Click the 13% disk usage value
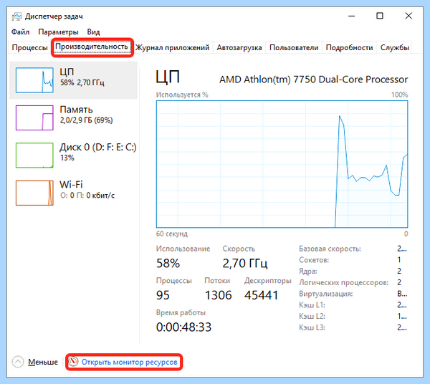The width and height of the screenshot is (430, 384). tap(67, 158)
